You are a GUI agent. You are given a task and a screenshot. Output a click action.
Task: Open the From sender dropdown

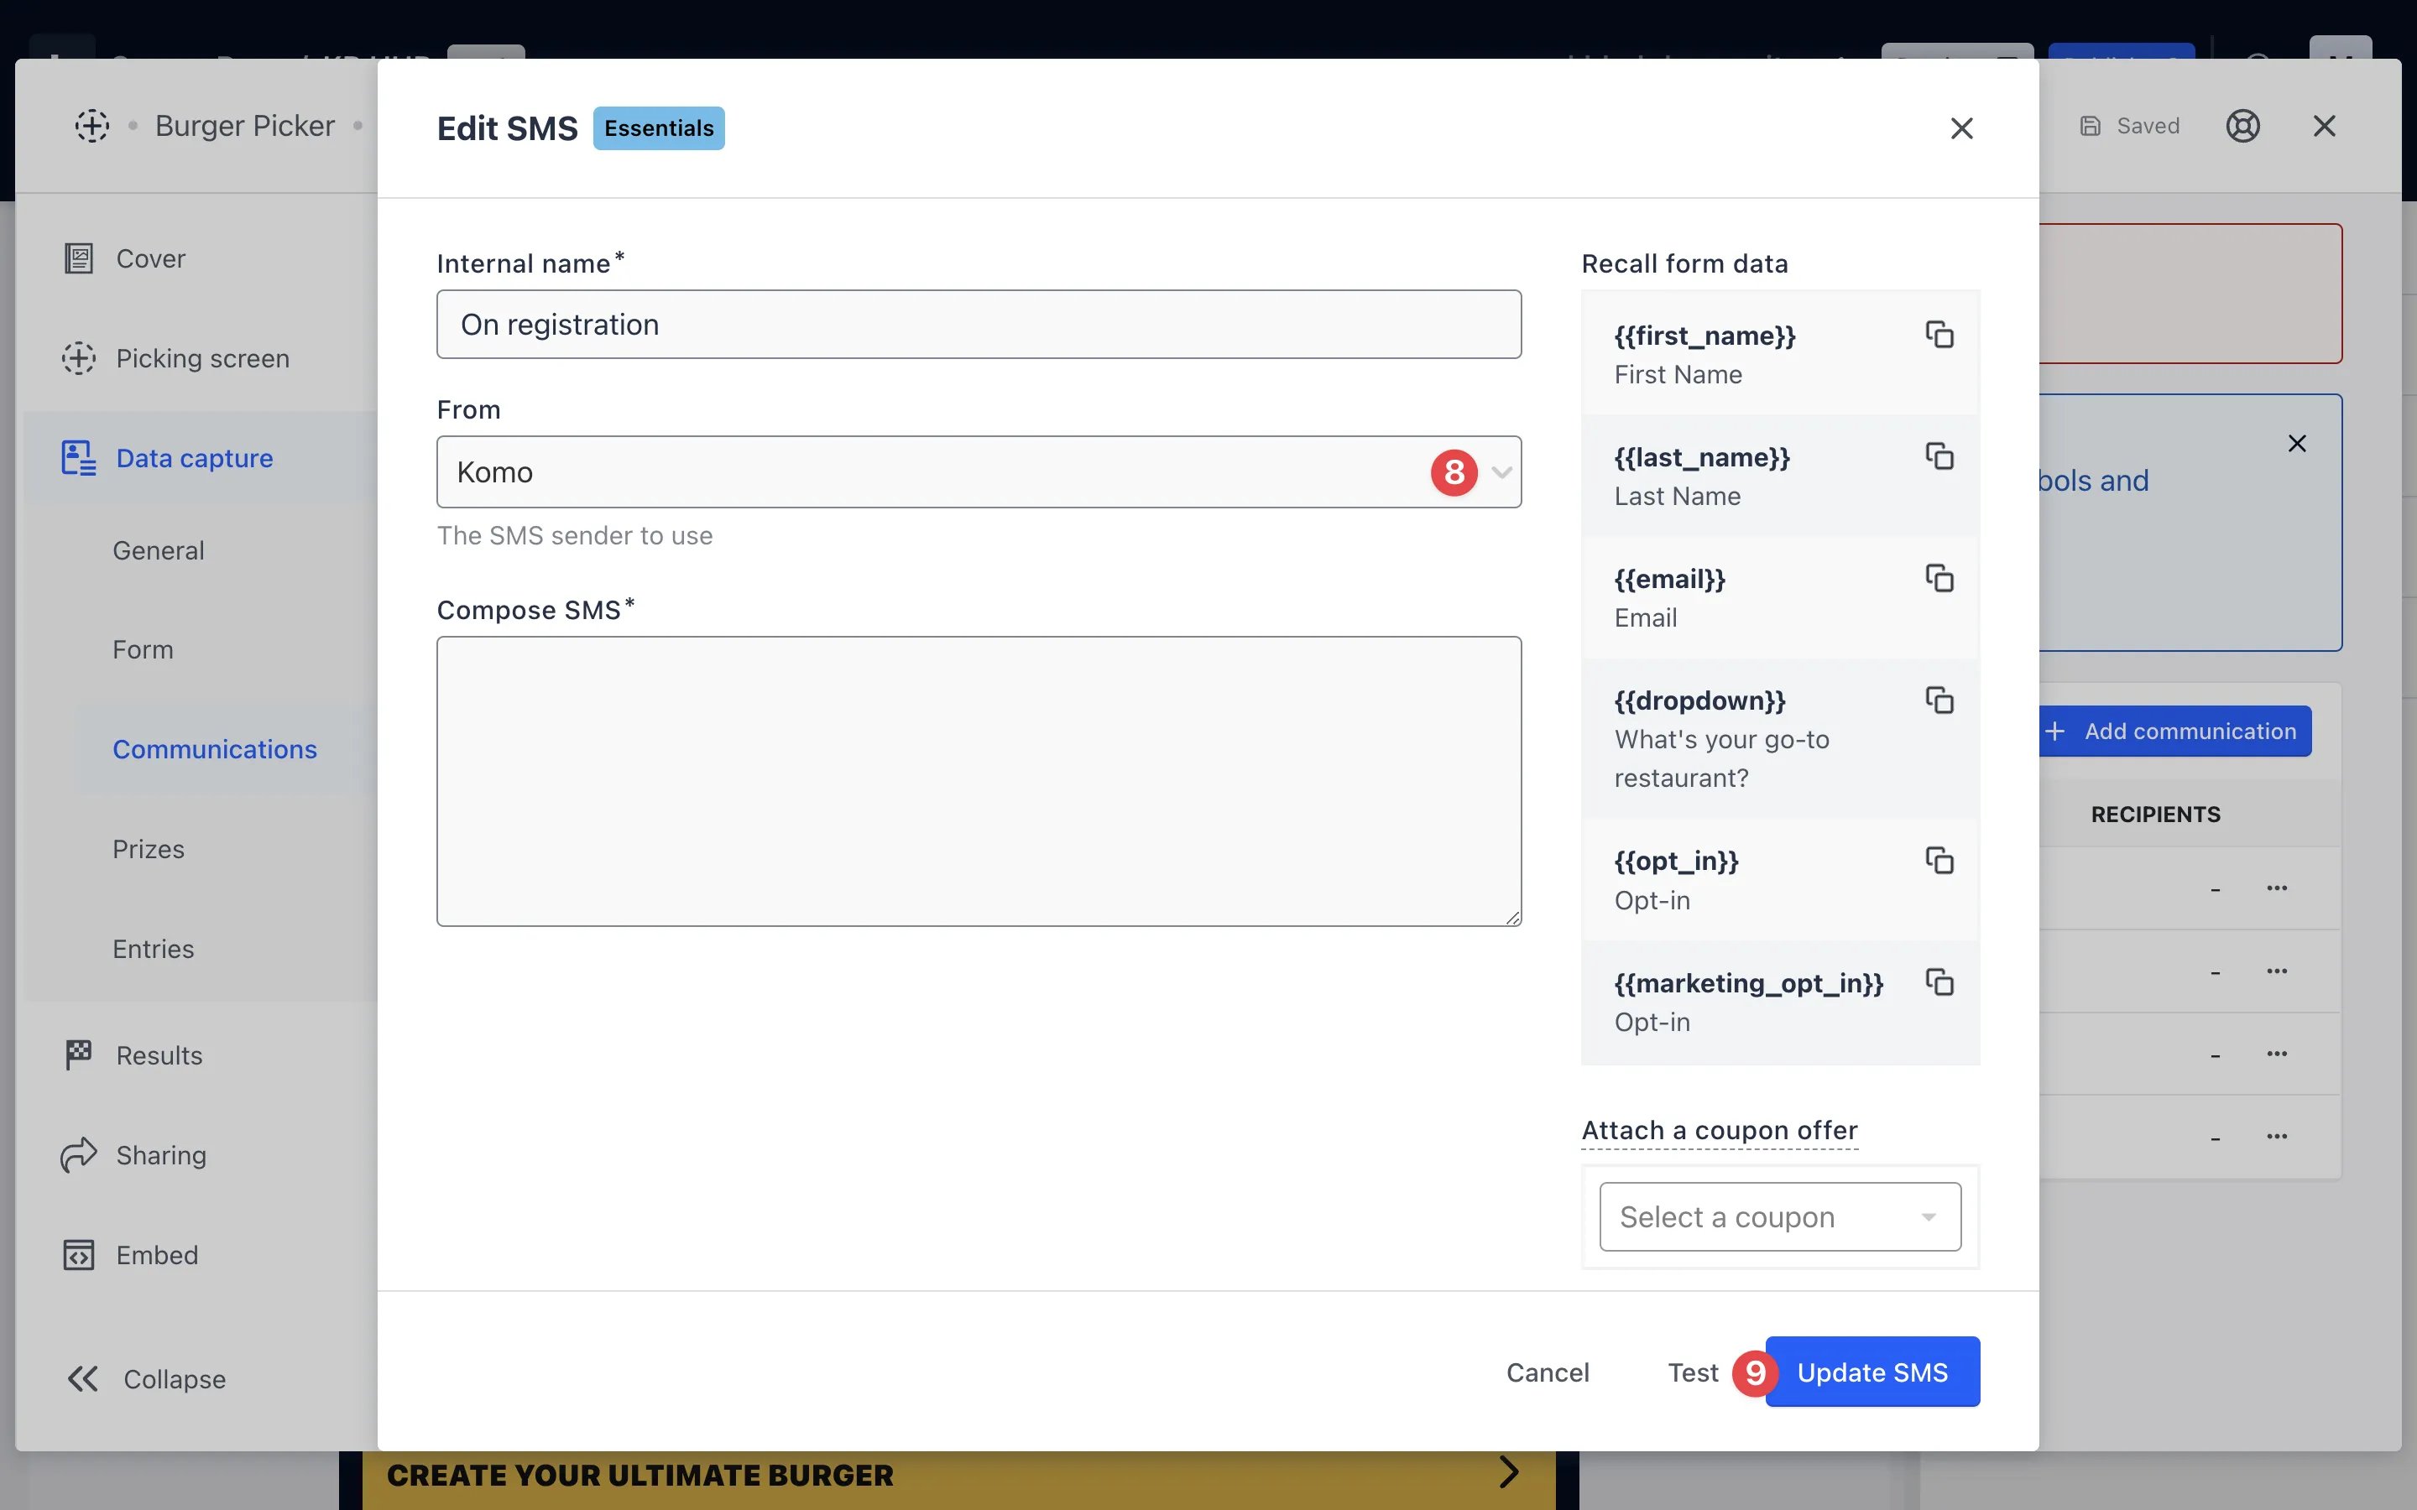pos(979,471)
